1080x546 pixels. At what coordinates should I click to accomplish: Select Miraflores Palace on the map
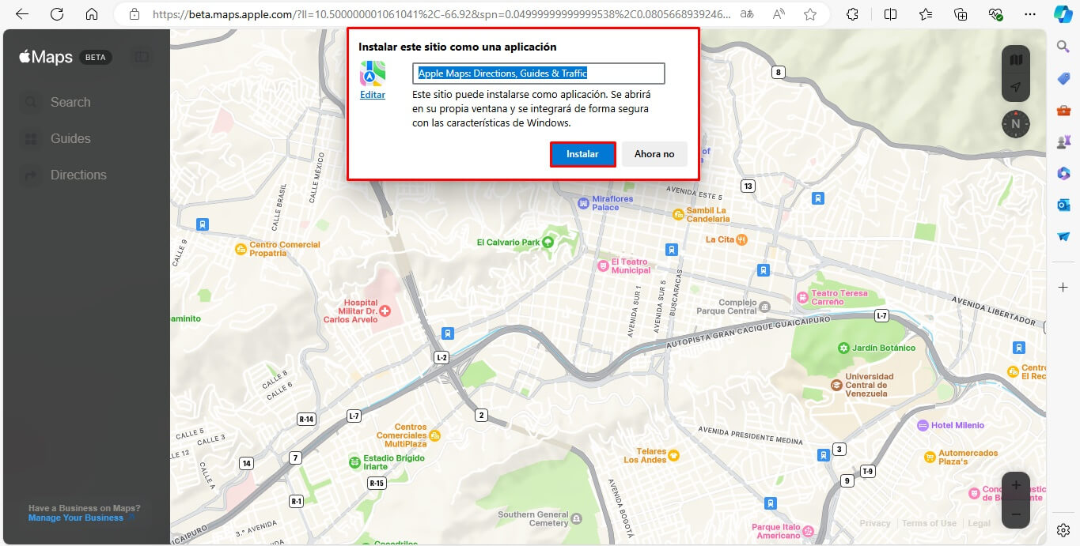583,204
